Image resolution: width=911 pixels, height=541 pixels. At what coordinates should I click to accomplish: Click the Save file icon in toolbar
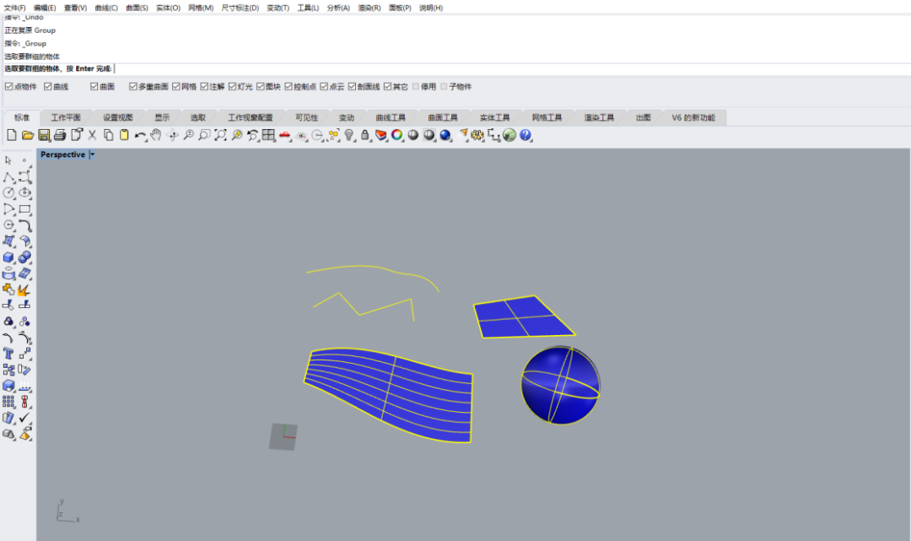[x=44, y=135]
